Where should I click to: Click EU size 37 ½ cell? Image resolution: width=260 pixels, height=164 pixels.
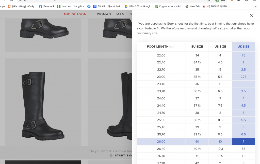pos(197,106)
